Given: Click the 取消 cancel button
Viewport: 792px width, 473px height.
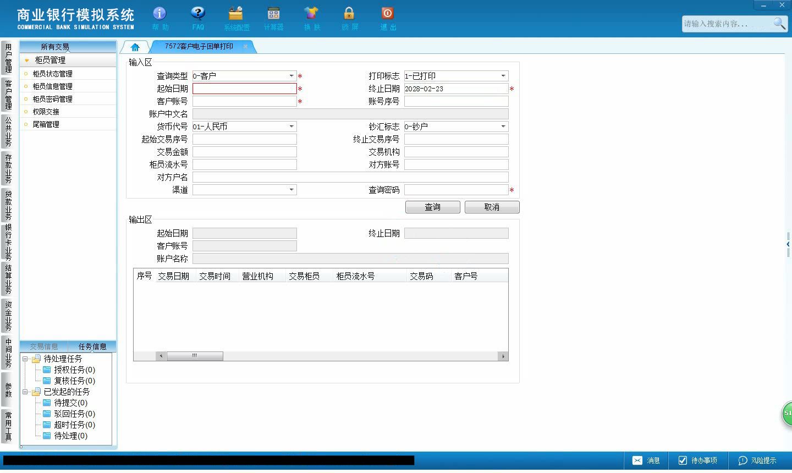Looking at the screenshot, I should [492, 207].
